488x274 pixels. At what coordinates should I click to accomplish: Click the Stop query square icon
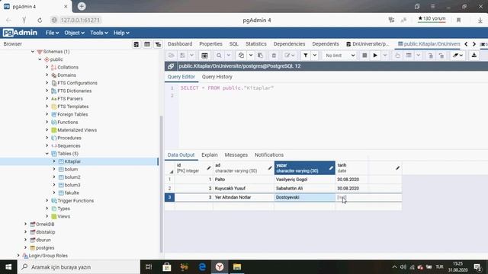tap(364, 56)
